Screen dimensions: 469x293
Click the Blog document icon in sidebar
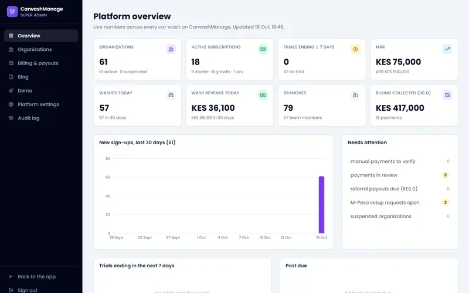click(11, 77)
